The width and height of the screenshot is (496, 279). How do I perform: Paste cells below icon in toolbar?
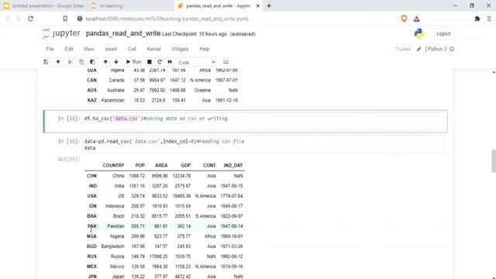[x=92, y=62]
